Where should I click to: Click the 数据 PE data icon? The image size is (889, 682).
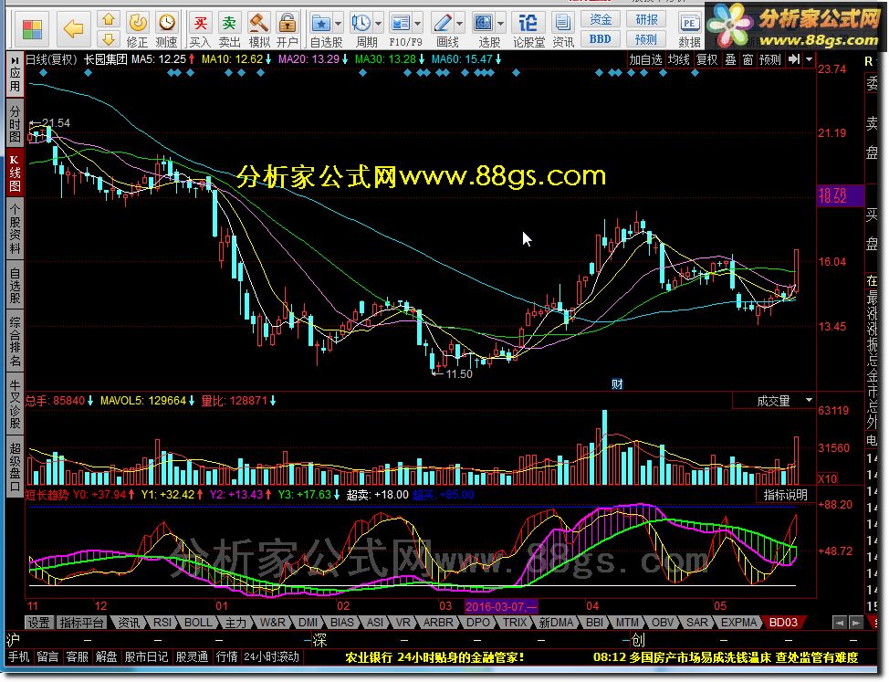coord(689,28)
